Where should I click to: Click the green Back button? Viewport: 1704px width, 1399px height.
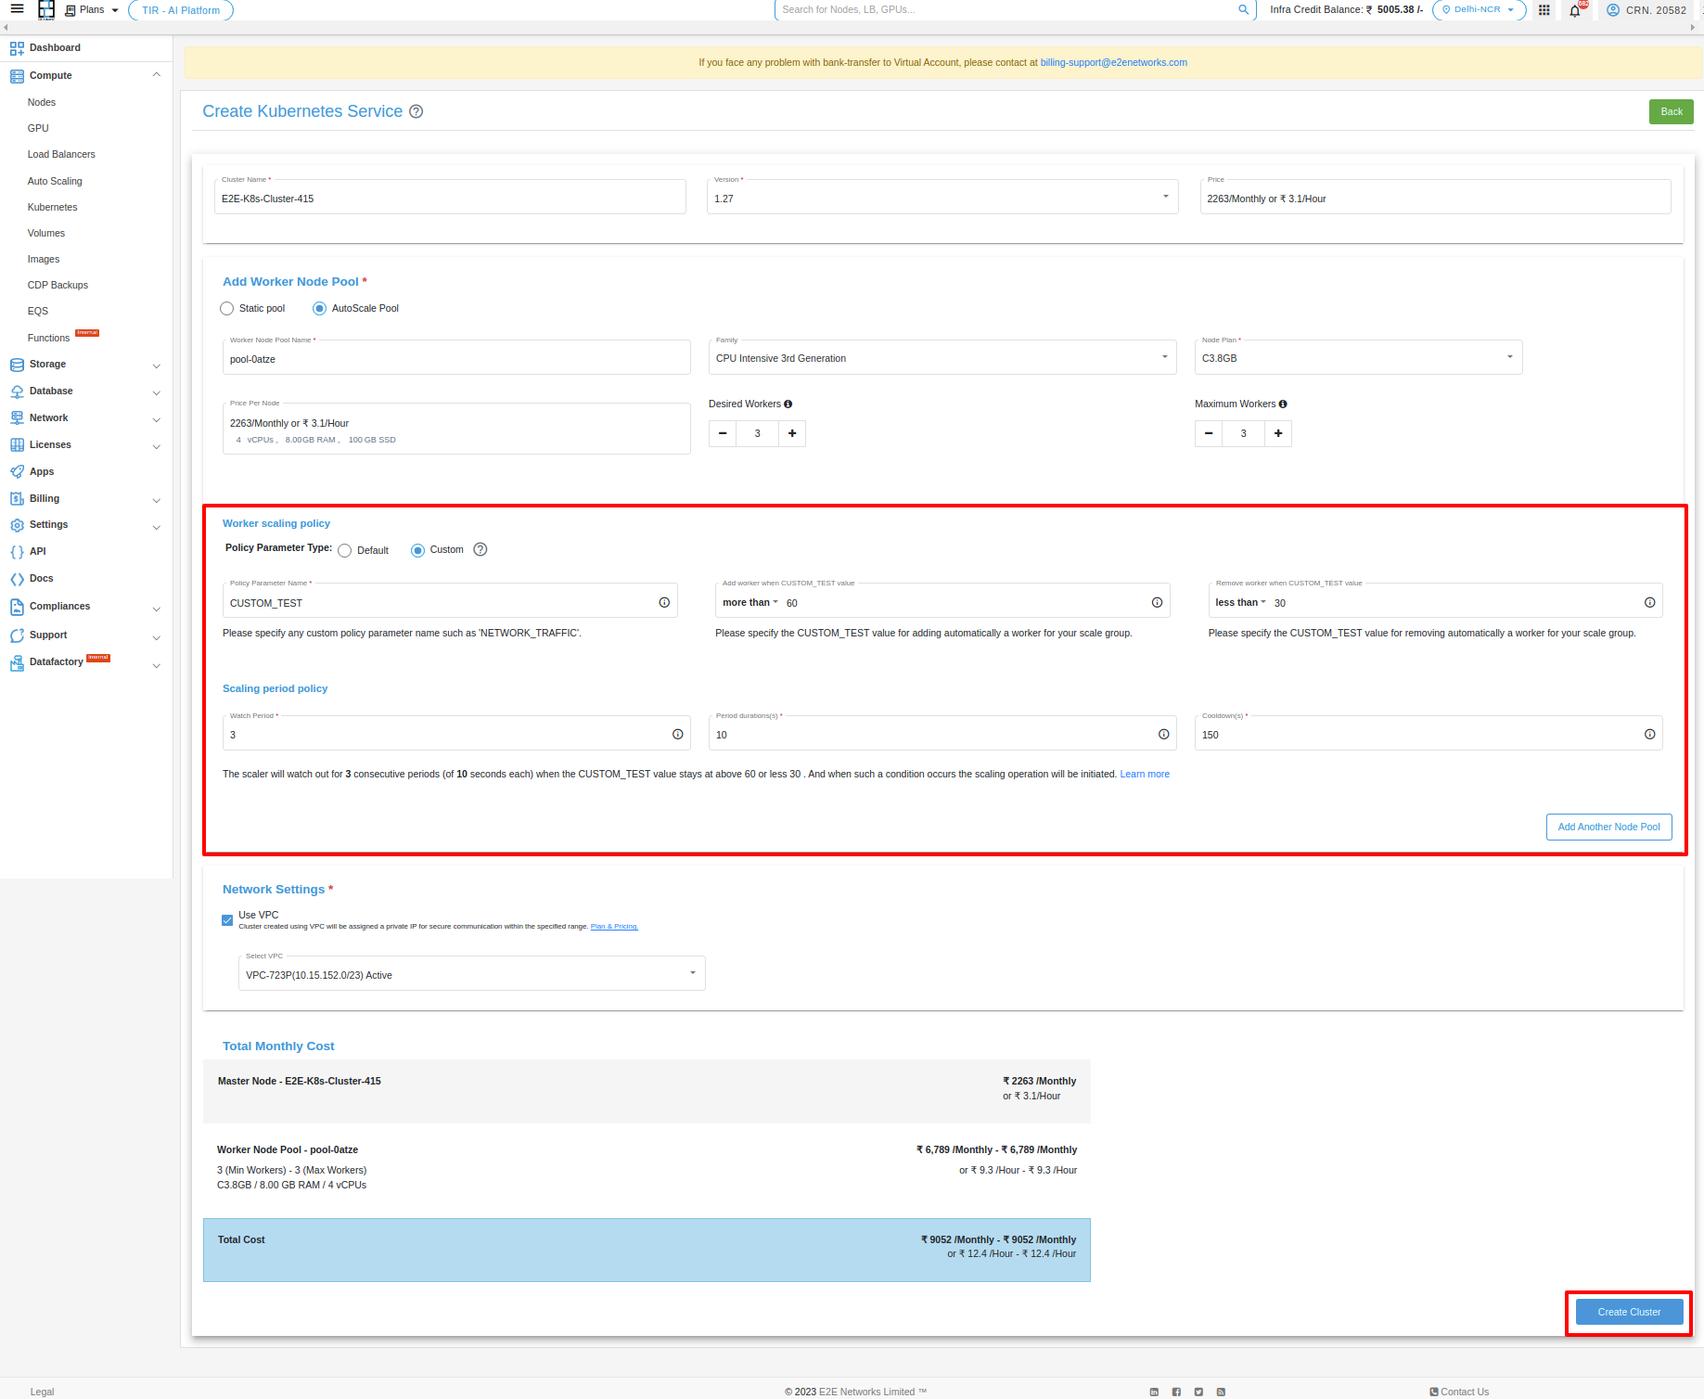[1672, 111]
